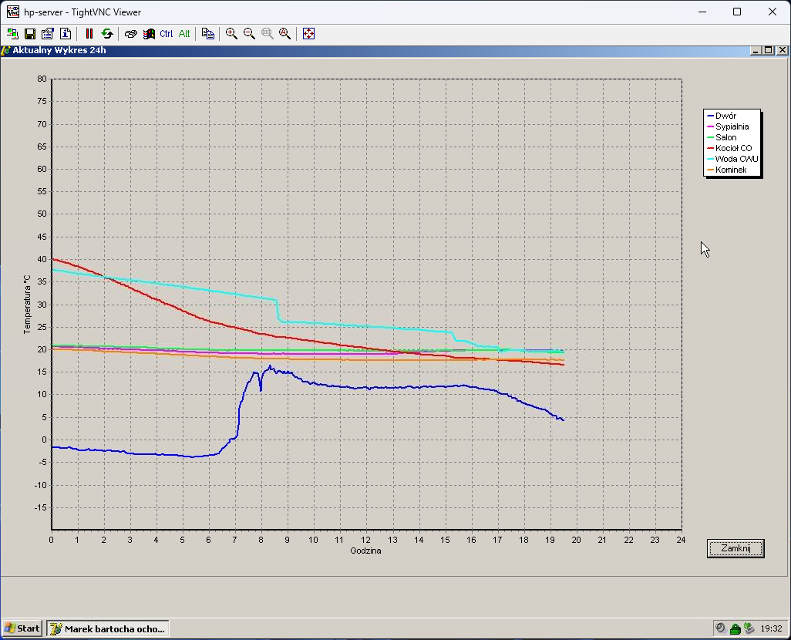Toggle full screen mode icon
Image resolution: width=791 pixels, height=640 pixels.
(x=308, y=34)
